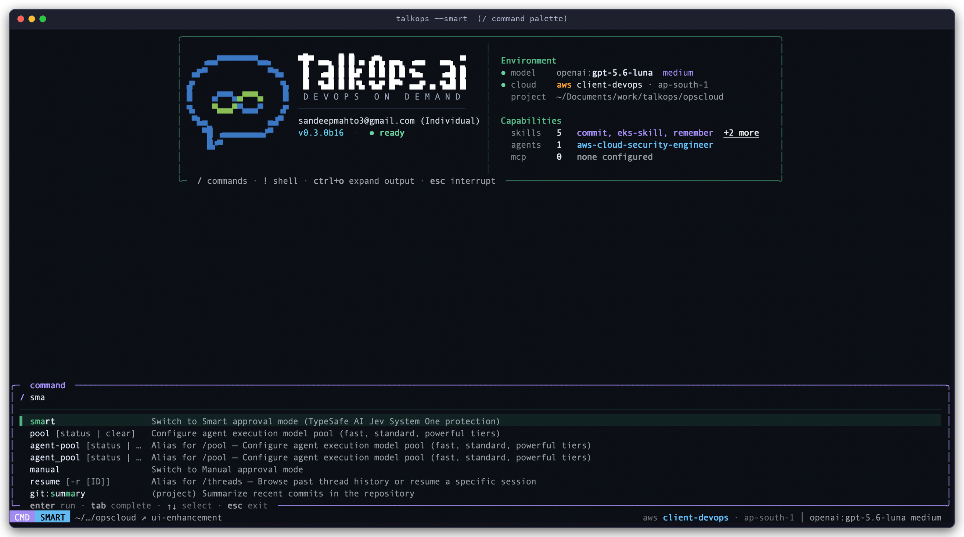
Task: Click ap-south-1 in the status bar
Action: [769, 518]
